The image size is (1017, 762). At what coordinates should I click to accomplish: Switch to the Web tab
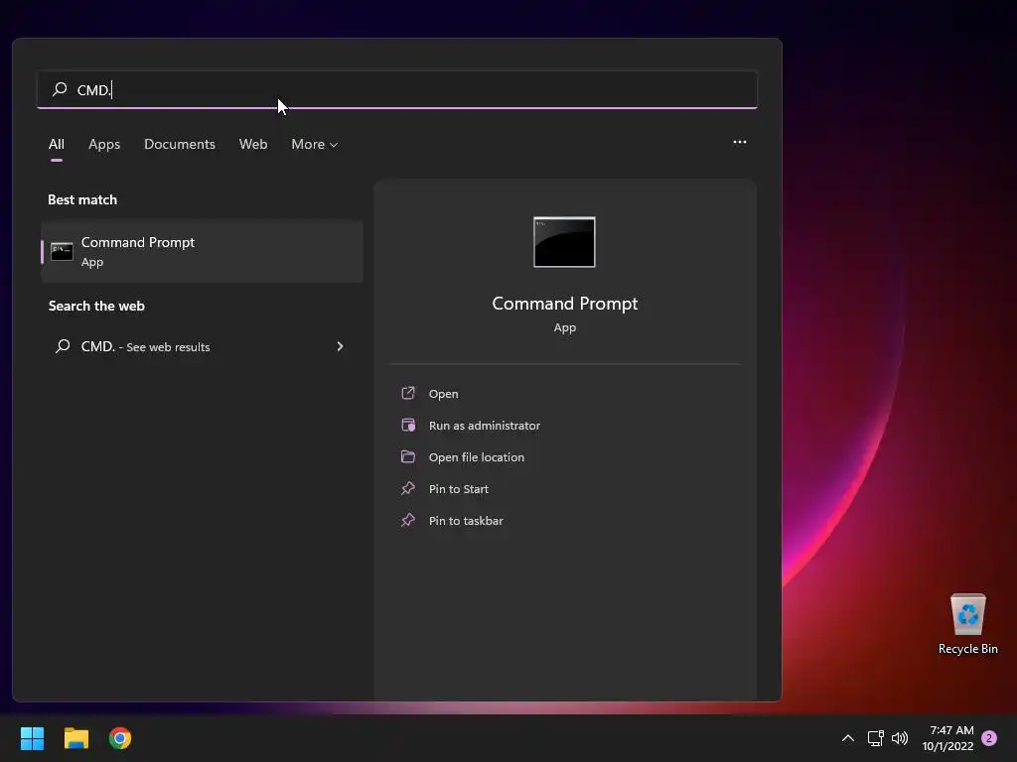point(253,144)
